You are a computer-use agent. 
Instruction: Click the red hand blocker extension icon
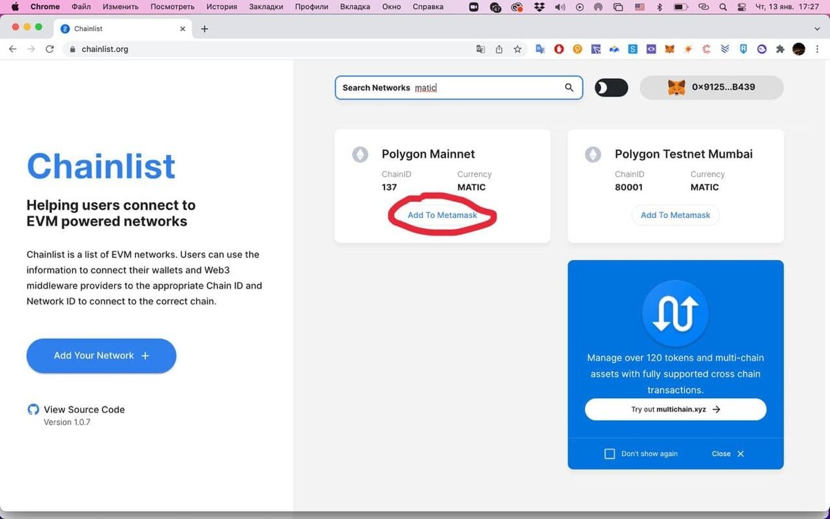(559, 49)
